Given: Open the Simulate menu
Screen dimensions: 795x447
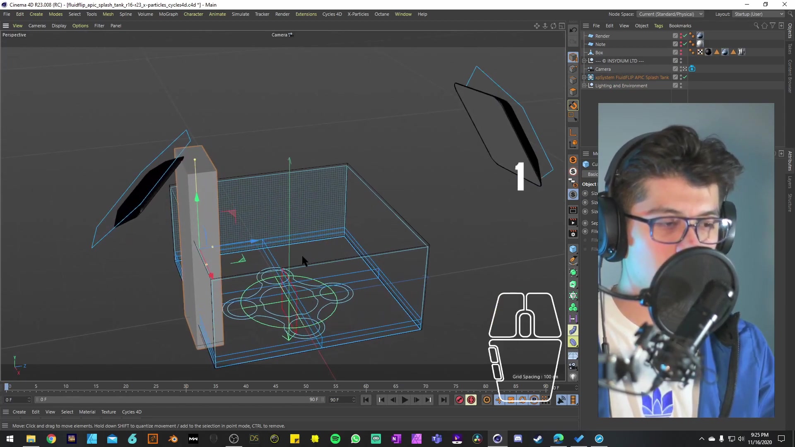Looking at the screenshot, I should pyautogui.click(x=241, y=14).
